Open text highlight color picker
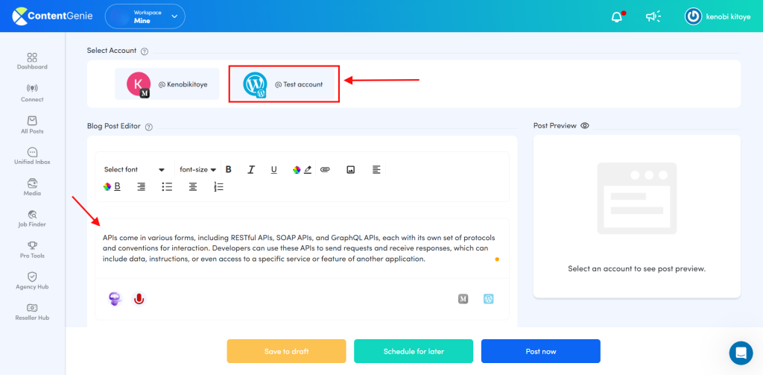763x375 pixels. tap(302, 169)
